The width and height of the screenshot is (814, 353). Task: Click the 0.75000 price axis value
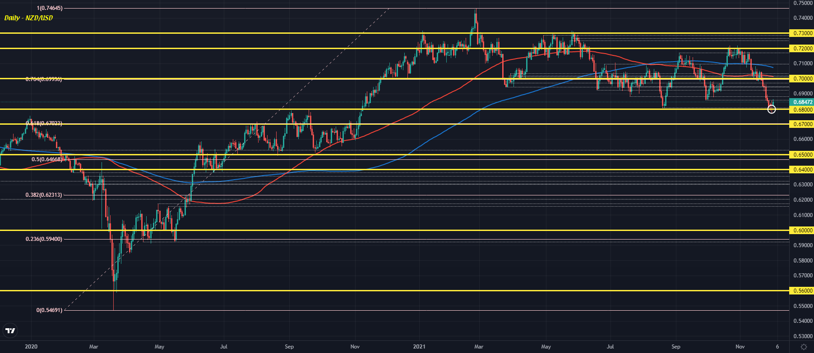803,3
